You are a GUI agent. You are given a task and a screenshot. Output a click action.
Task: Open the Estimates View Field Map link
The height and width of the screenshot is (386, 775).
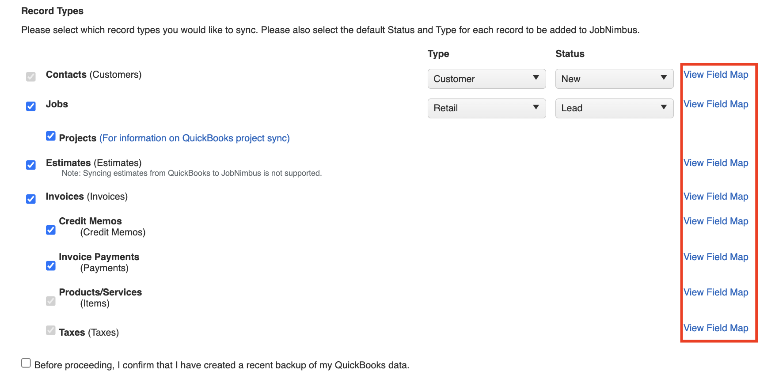click(x=716, y=163)
